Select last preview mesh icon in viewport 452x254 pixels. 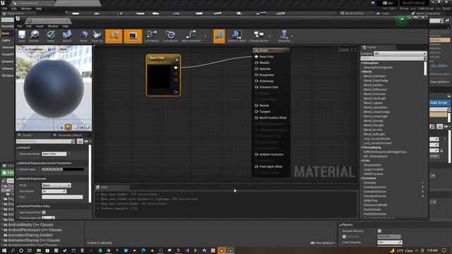(88, 127)
